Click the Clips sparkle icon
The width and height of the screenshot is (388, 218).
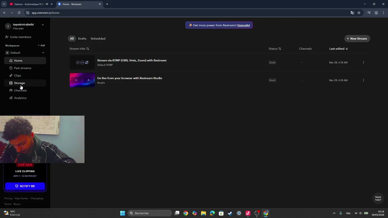(11, 75)
